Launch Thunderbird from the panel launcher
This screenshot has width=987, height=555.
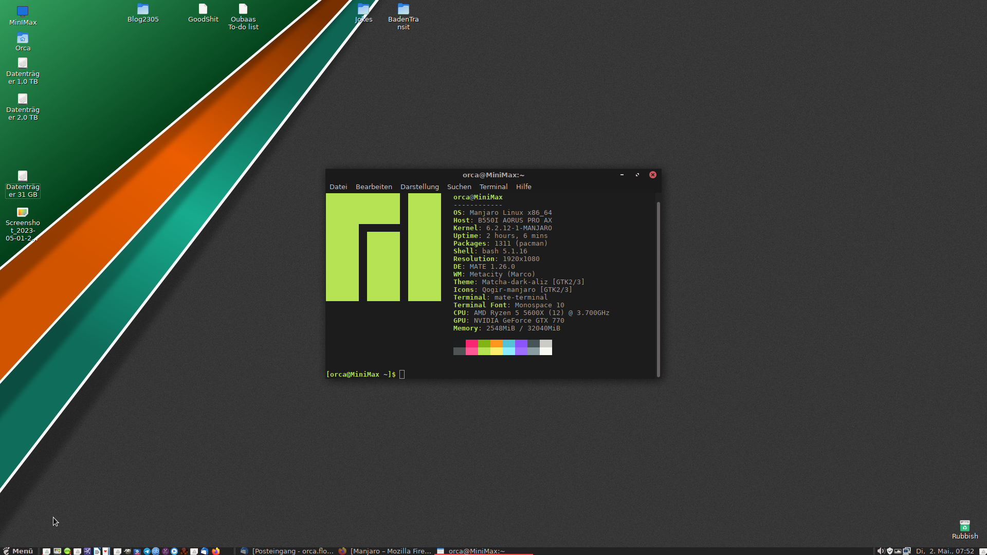pos(204,551)
